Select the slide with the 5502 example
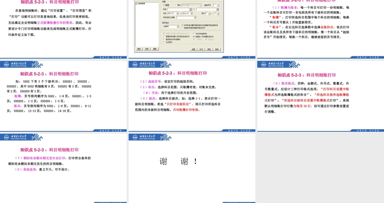This screenshot has height=203, width=384. (63, 96)
